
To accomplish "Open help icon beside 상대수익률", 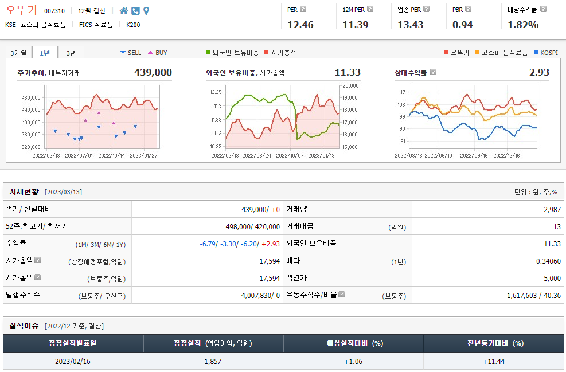I will 433,72.
